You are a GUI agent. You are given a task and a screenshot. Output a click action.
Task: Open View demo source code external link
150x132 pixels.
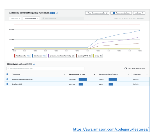pos(97,13)
